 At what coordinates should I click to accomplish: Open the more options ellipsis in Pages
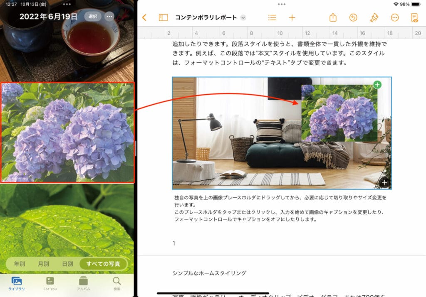point(395,17)
